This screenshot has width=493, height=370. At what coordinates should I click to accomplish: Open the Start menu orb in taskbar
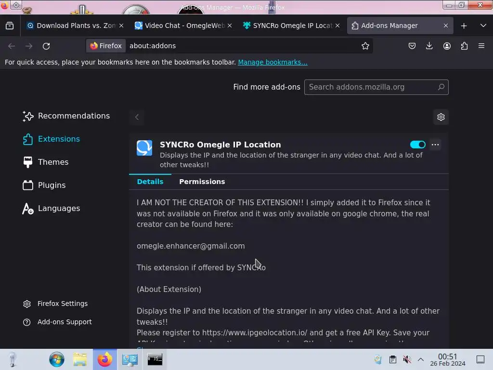click(57, 359)
